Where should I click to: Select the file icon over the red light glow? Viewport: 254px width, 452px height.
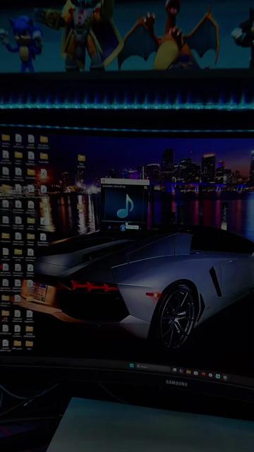coord(44,173)
